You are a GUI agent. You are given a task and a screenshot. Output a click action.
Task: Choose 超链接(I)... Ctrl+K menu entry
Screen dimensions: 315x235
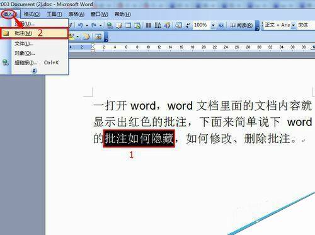pyautogui.click(x=35, y=62)
